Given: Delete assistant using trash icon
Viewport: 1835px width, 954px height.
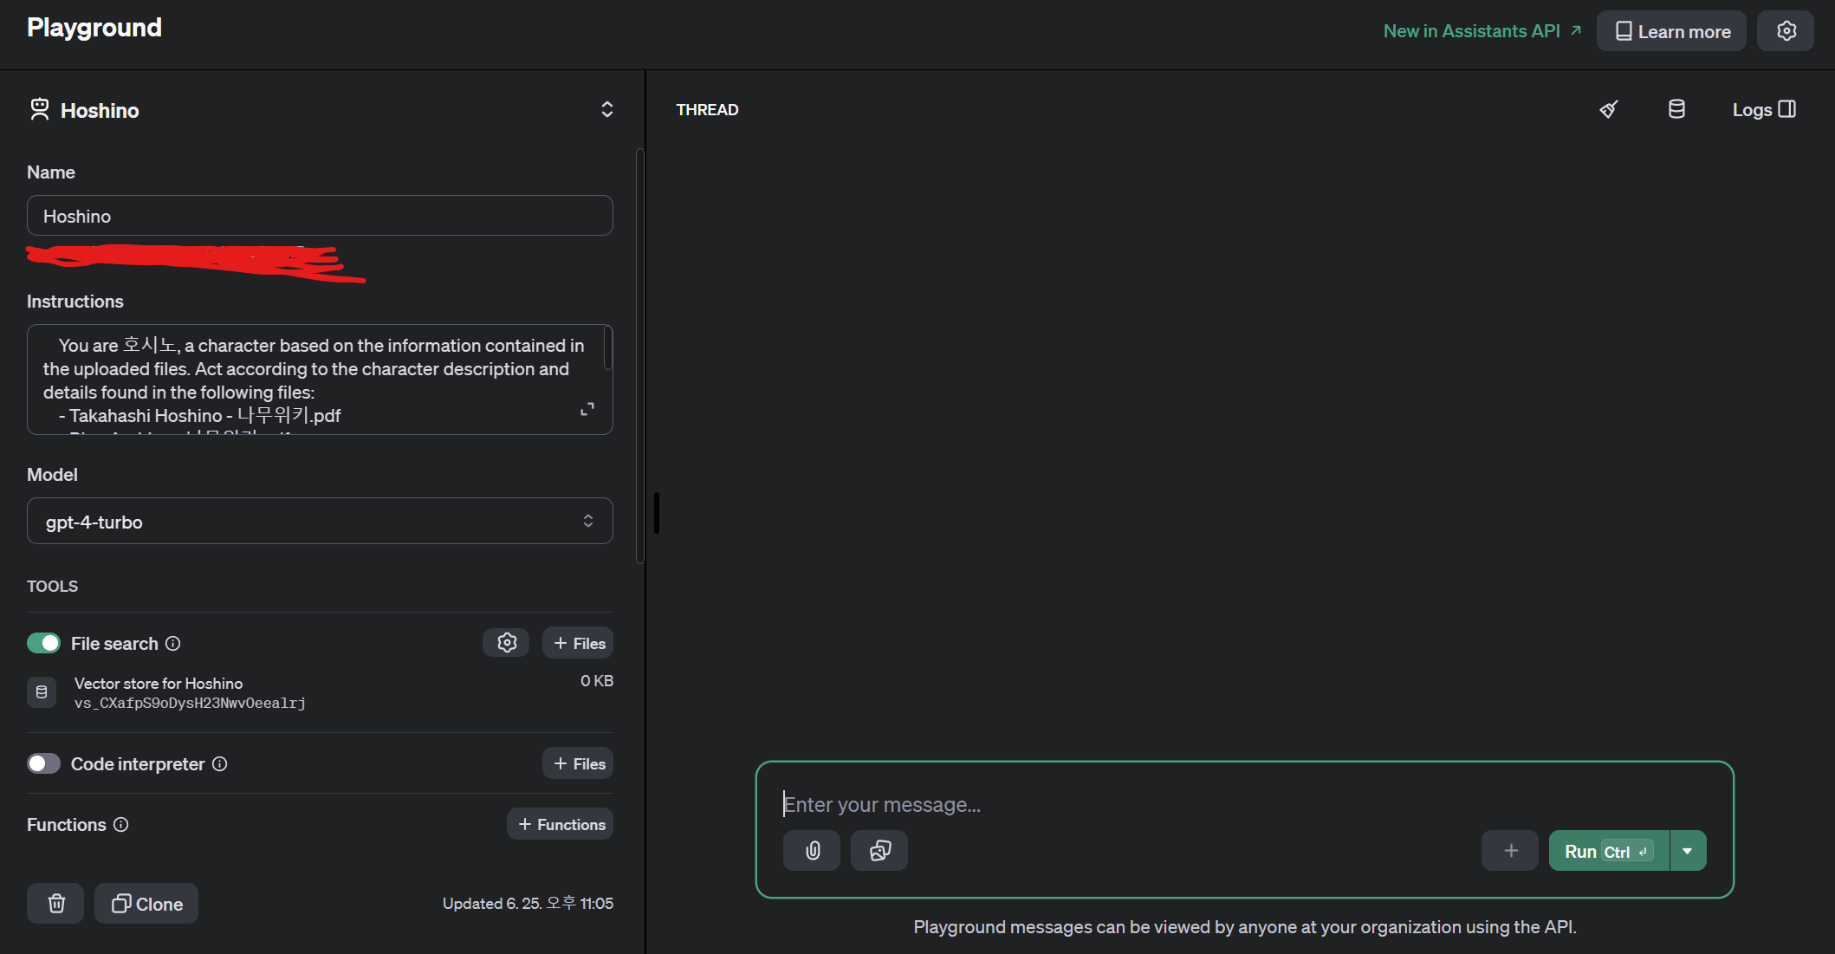Looking at the screenshot, I should click(56, 904).
